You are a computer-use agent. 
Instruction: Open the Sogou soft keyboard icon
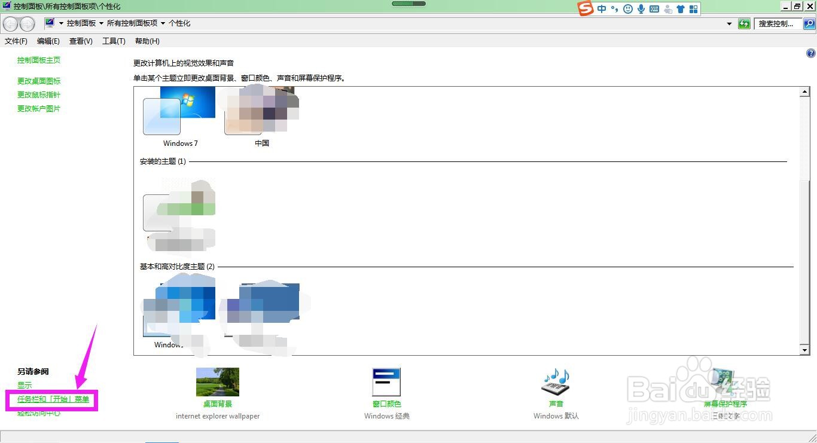(x=654, y=9)
